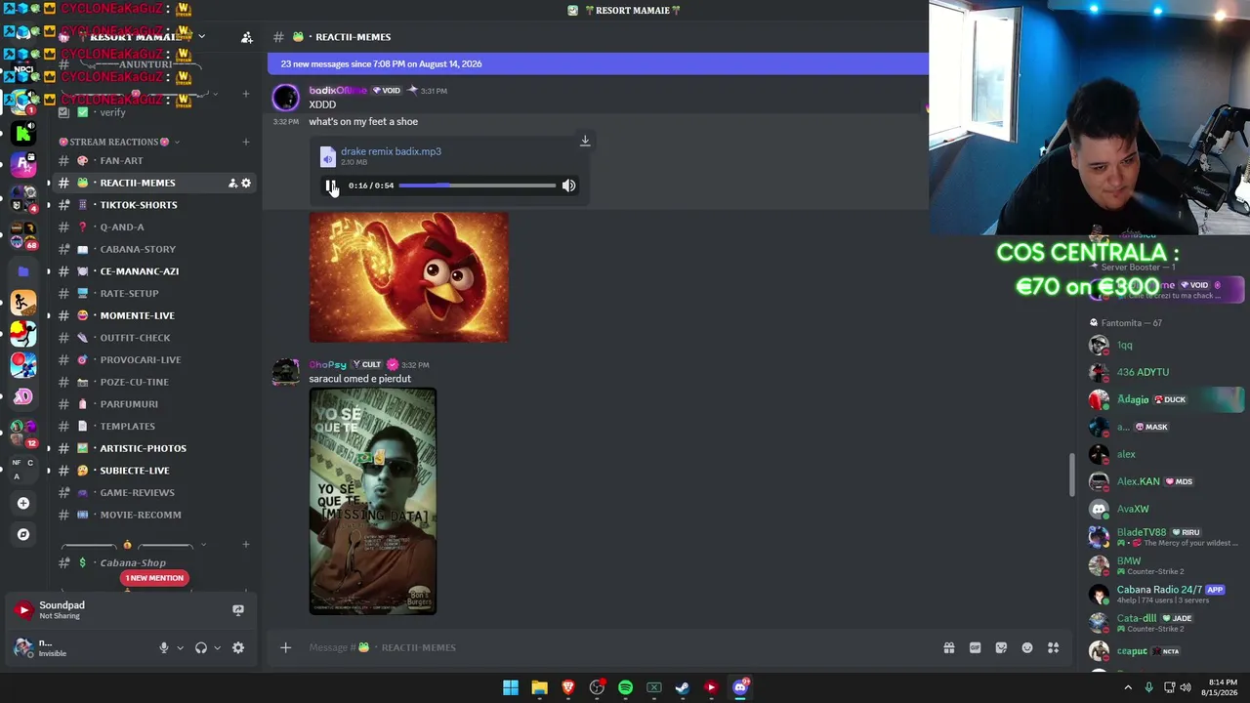Open the user avatar status panel

tap(23, 647)
